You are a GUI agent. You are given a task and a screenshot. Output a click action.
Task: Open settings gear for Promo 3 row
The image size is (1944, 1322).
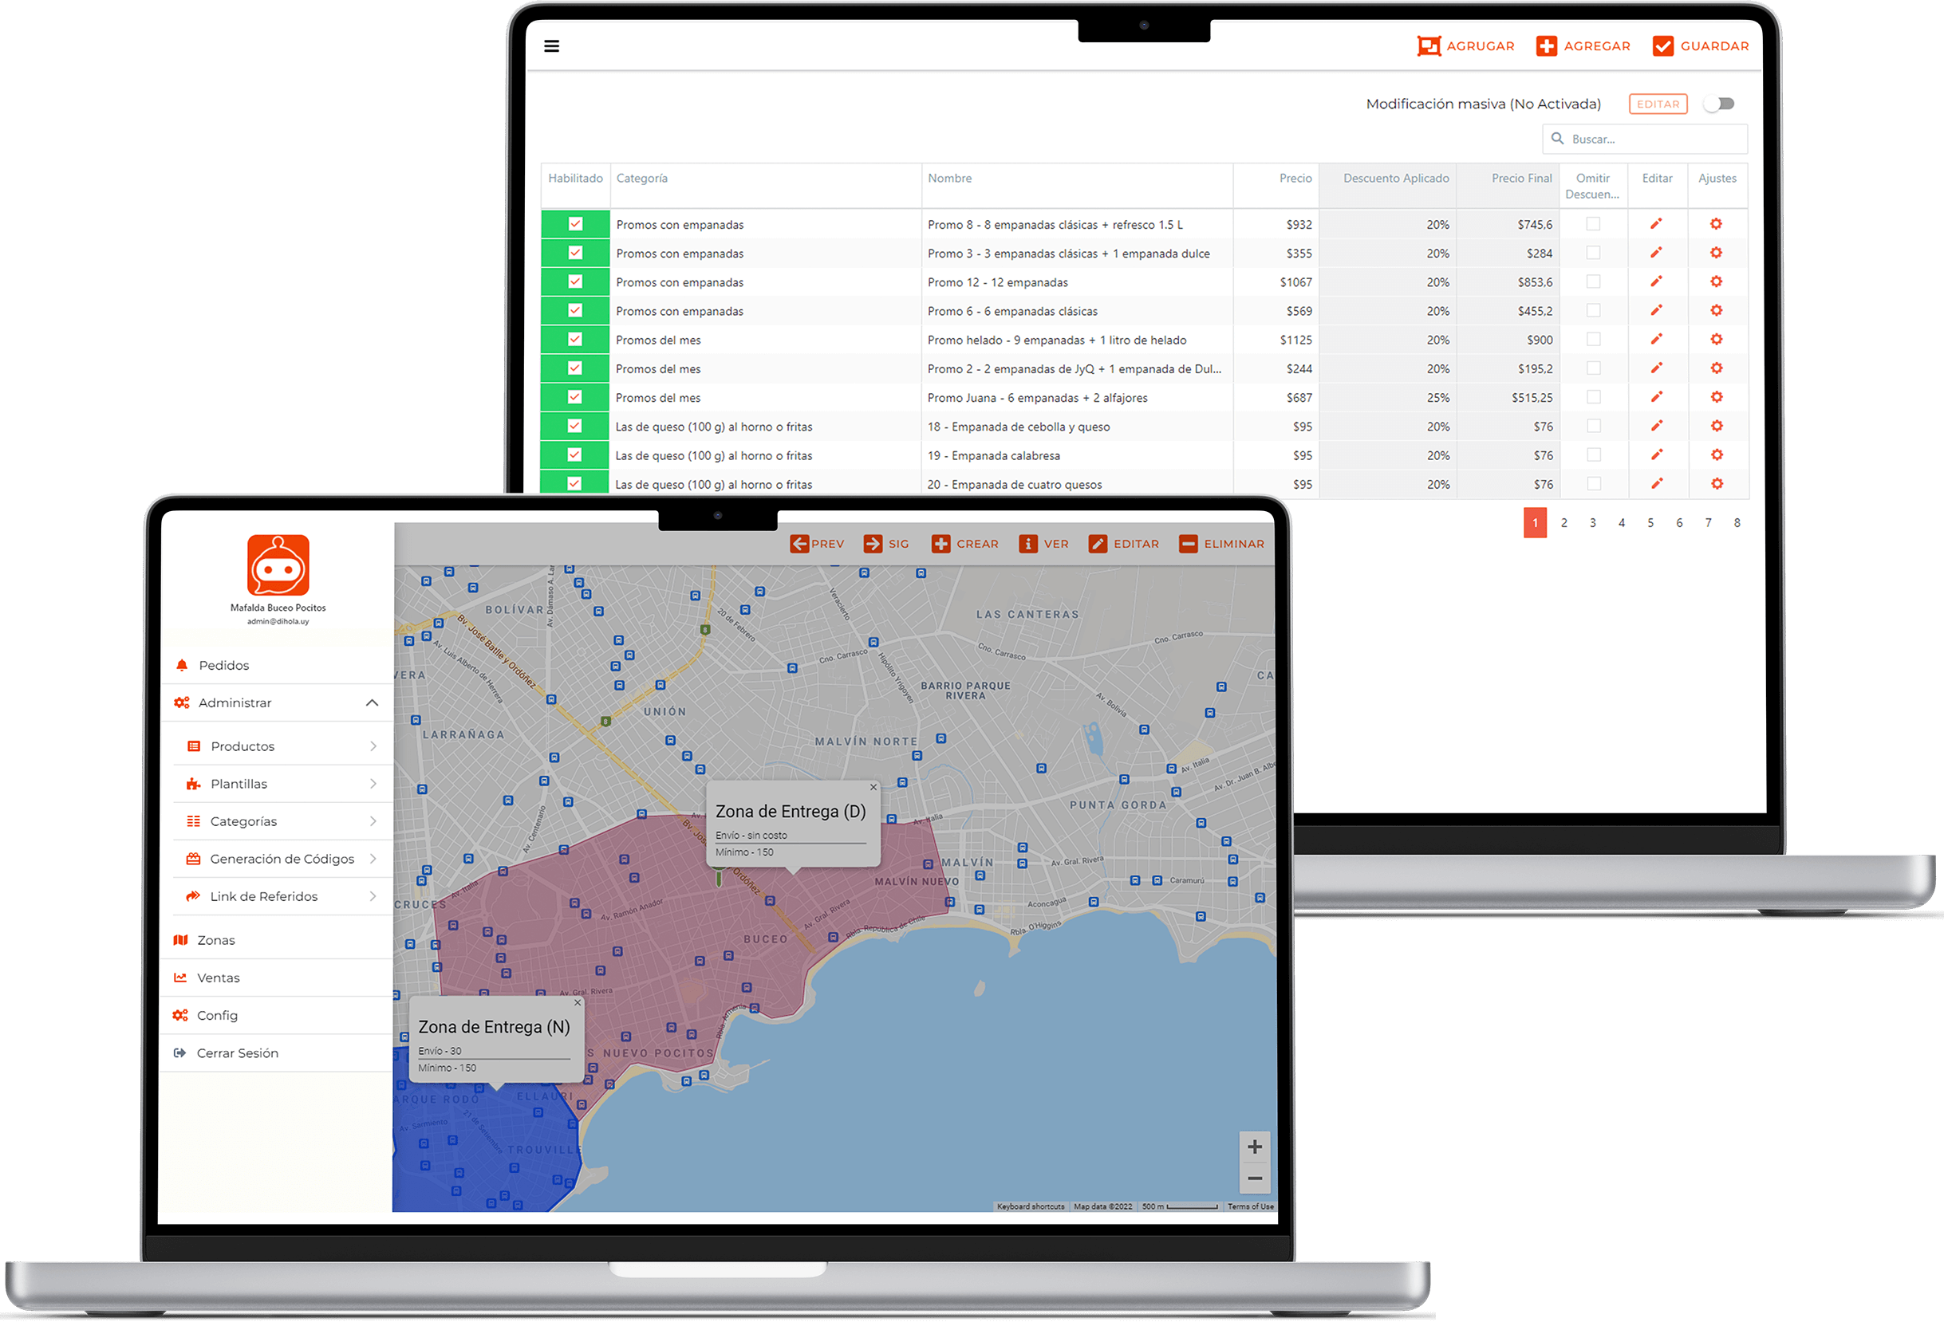(x=1716, y=253)
